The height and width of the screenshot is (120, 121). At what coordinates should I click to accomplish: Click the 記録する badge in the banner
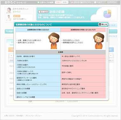coord(43,12)
